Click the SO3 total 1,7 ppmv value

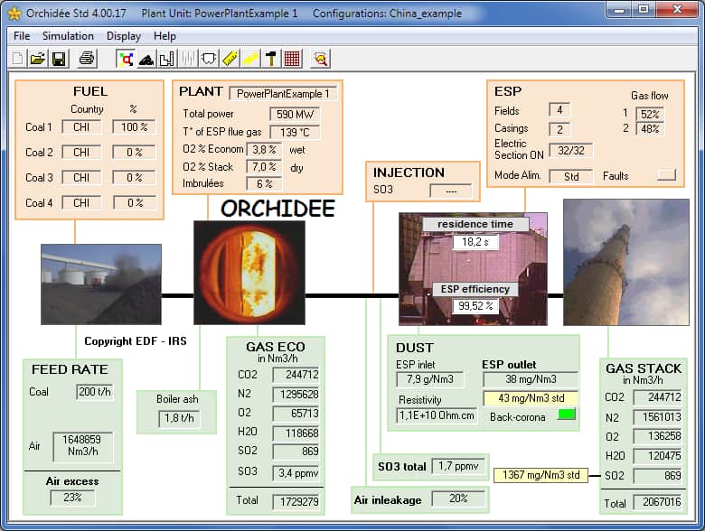[x=458, y=466]
